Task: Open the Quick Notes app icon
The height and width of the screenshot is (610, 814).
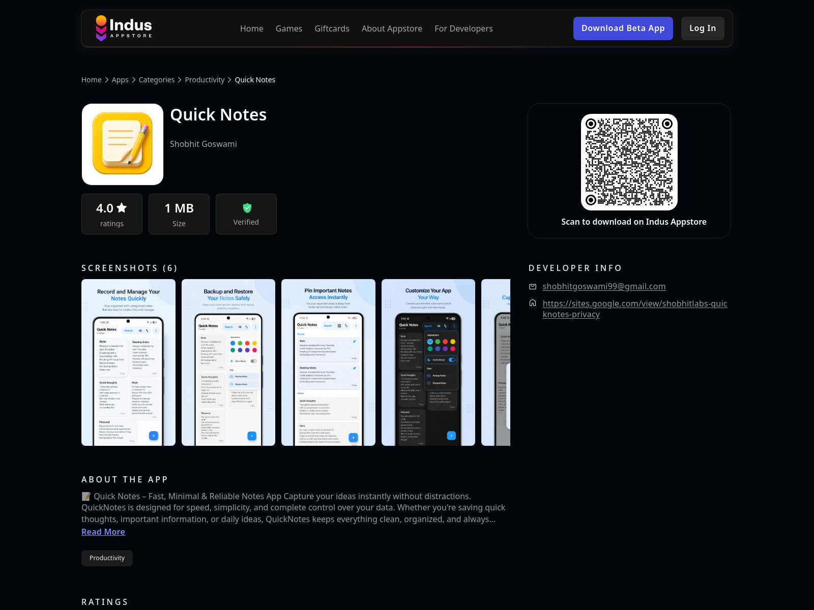Action: click(123, 144)
